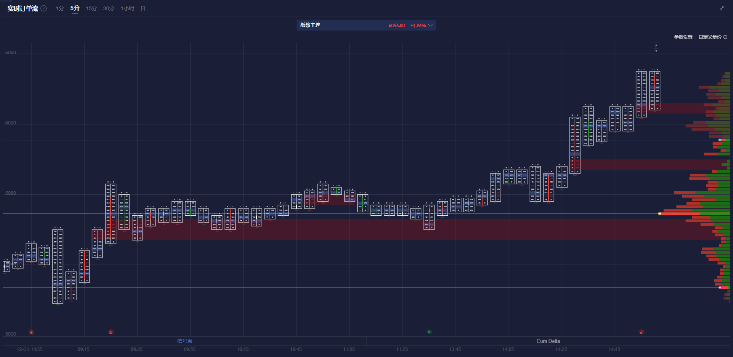Click the 6046.00 last price value
The height and width of the screenshot is (357, 733).
pyautogui.click(x=397, y=26)
